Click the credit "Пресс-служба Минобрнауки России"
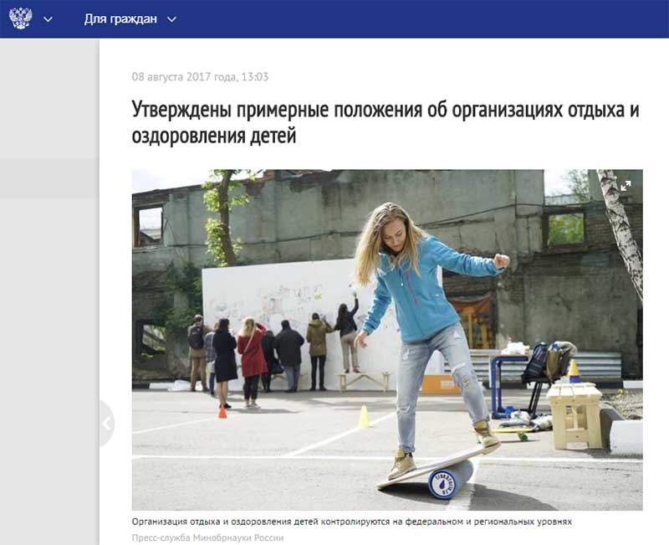The image size is (669, 545). (207, 537)
